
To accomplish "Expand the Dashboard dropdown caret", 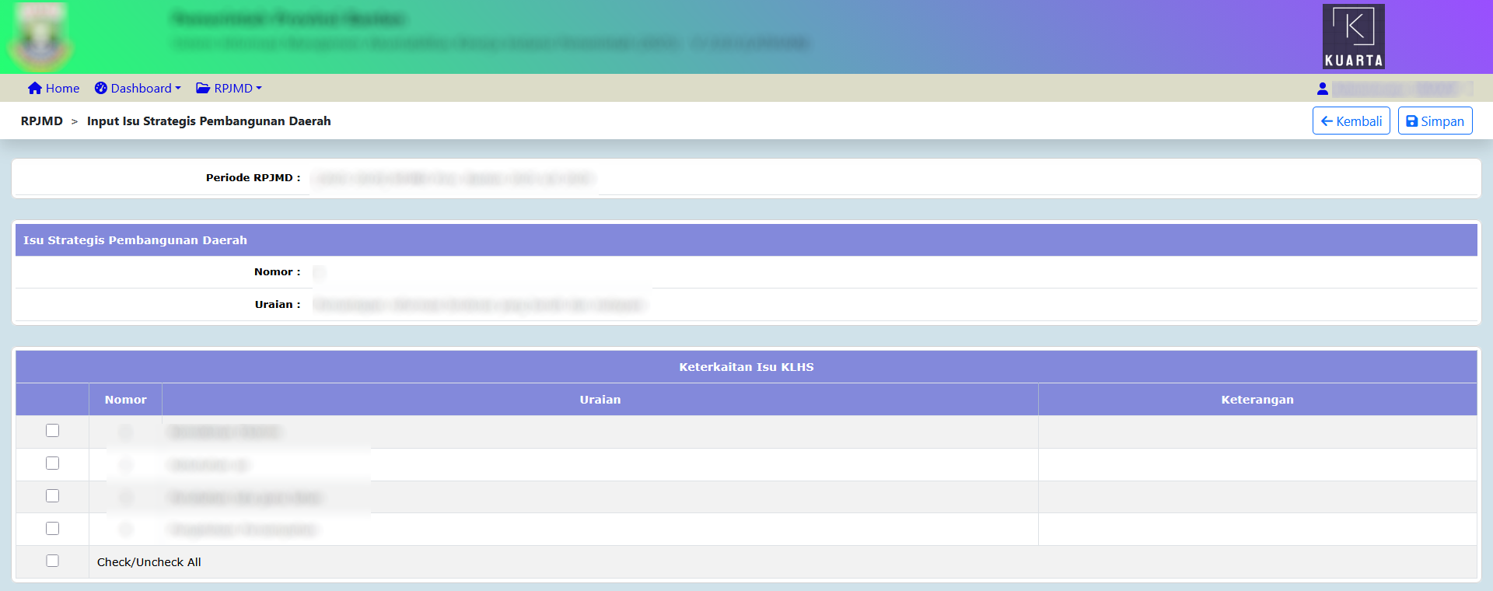I will (178, 89).
